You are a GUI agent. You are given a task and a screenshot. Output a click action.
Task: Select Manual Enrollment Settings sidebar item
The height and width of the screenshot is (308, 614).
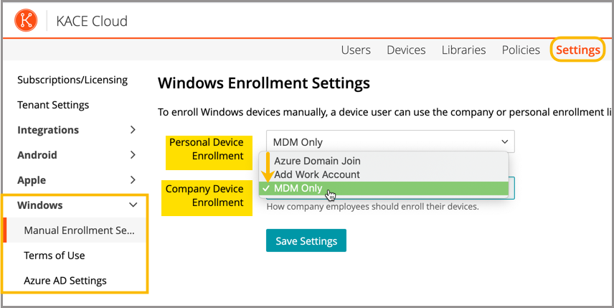coord(79,230)
